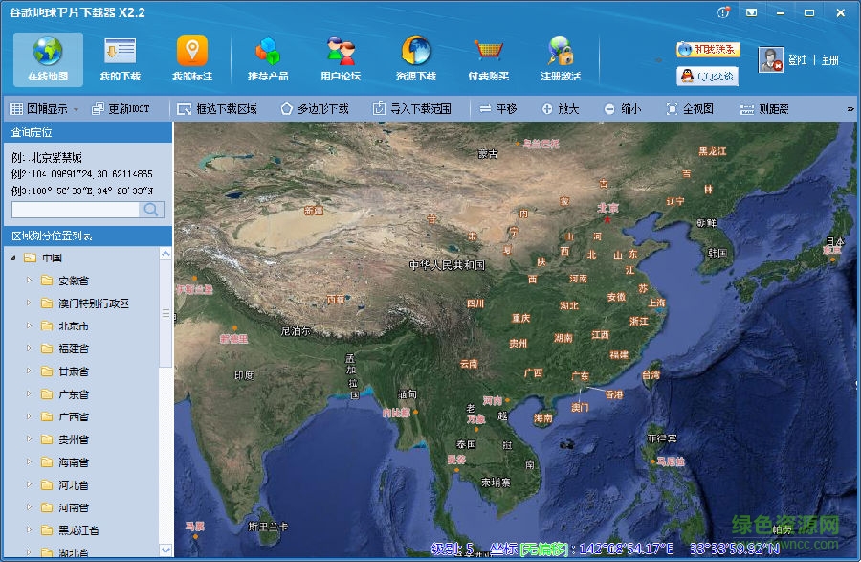Viewport: 861px width, 562px height.
Task: Click the 和我联系 contact button
Action: point(708,50)
